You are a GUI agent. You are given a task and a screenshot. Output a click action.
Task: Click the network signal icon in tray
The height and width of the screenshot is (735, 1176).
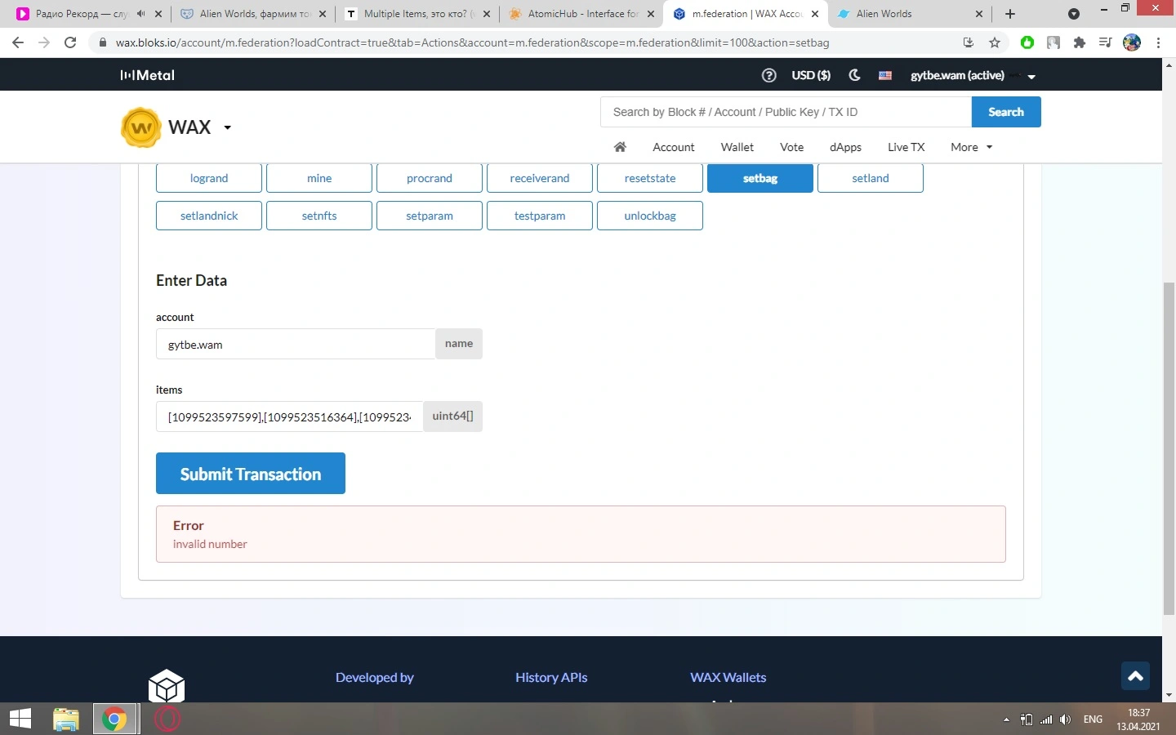1046,719
